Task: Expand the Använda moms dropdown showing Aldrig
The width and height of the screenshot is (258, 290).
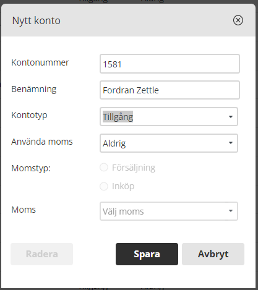Action: click(169, 143)
